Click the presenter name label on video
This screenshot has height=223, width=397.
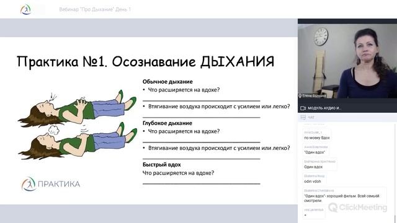click(314, 96)
